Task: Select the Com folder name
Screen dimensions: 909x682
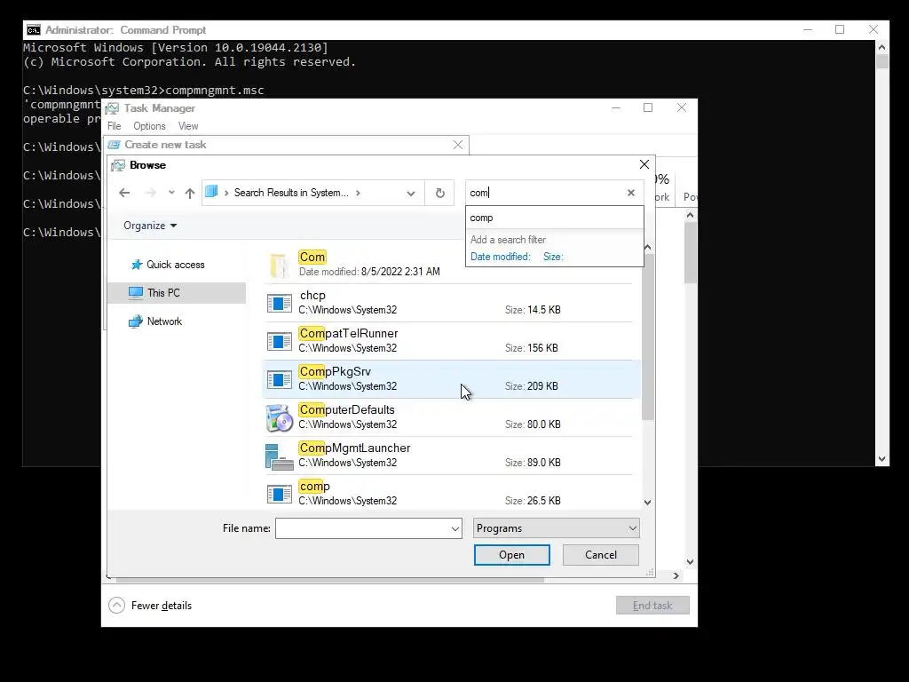Action: click(312, 257)
